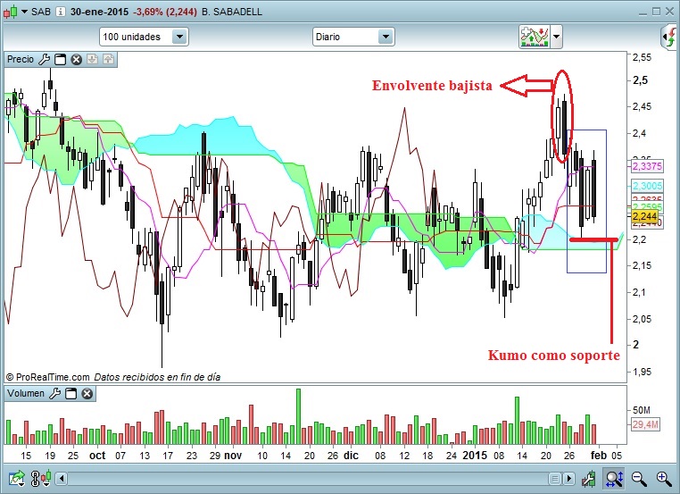
Task: Move Precio panel up
Action: 108,59
